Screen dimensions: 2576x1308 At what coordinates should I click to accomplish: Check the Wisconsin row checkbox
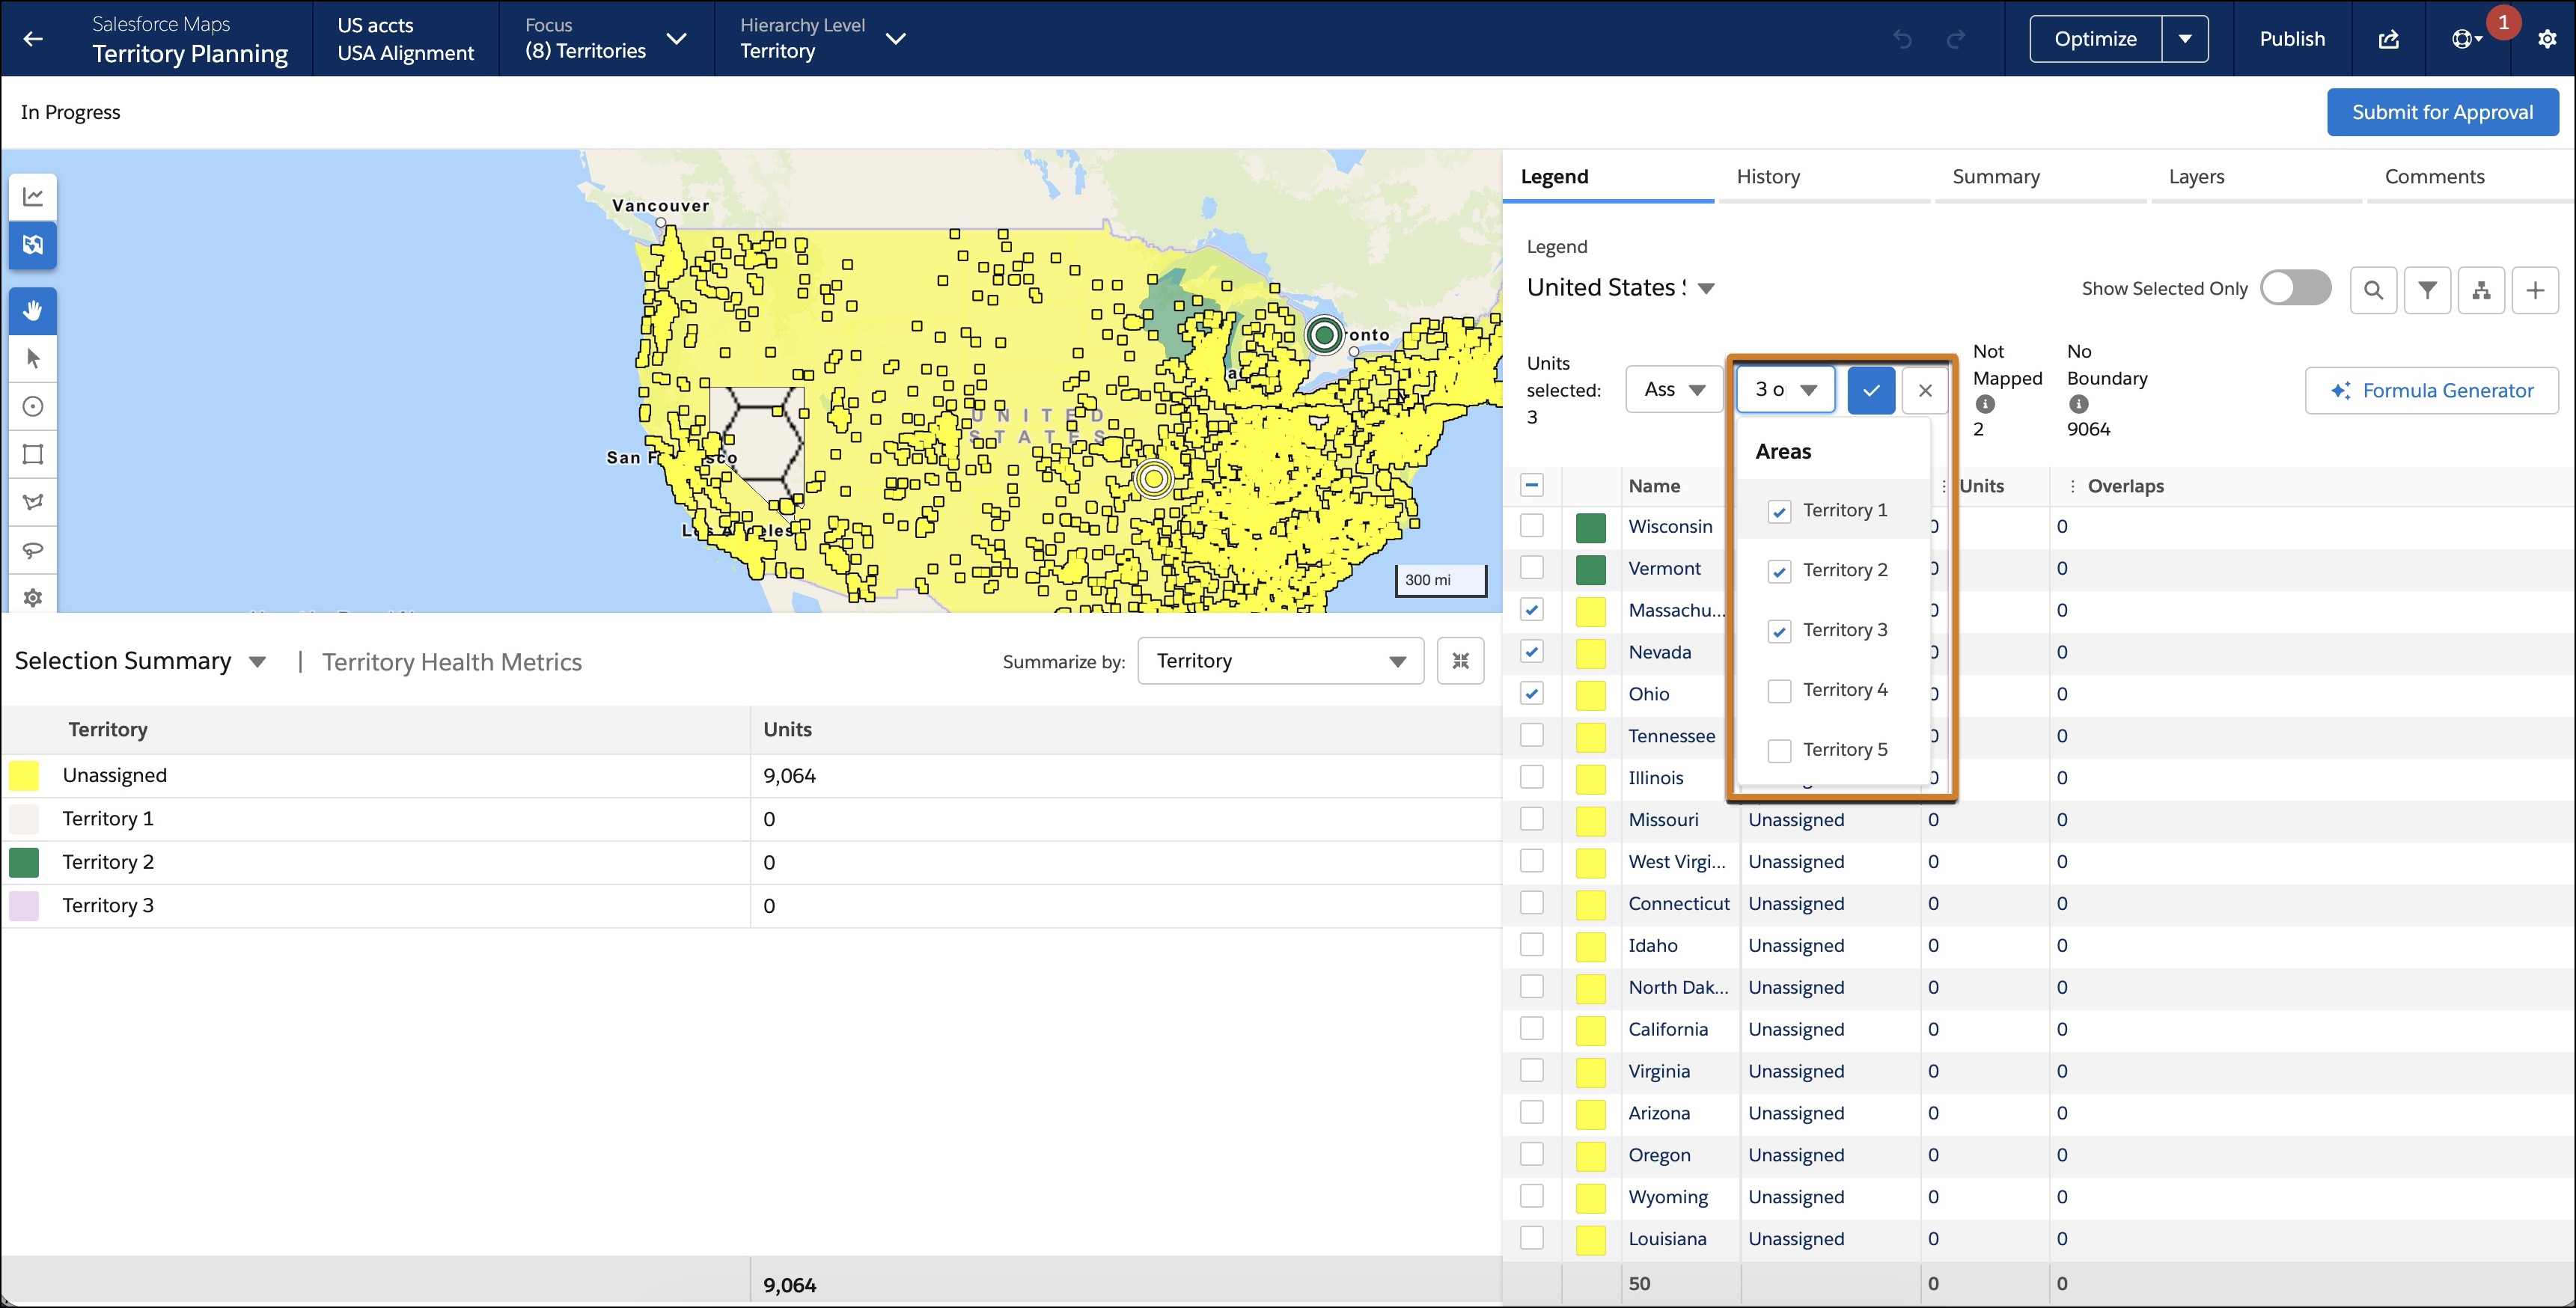tap(1532, 526)
